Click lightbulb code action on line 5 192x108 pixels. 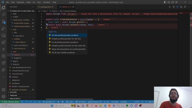click(47, 25)
